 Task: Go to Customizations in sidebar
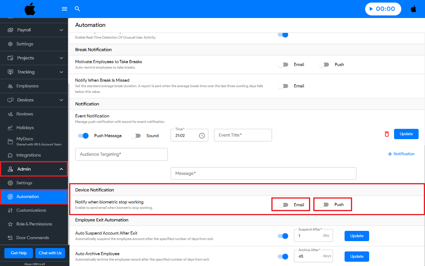point(31,210)
